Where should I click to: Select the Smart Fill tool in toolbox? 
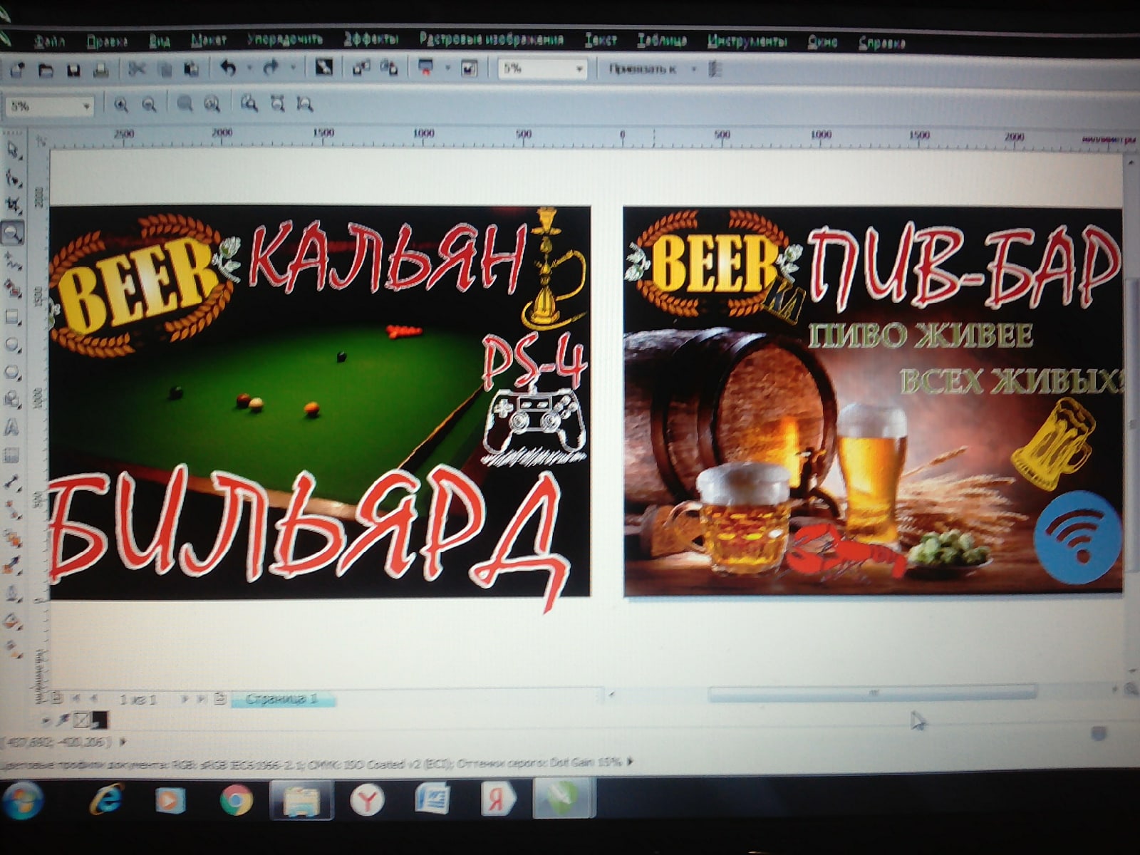coord(13,289)
